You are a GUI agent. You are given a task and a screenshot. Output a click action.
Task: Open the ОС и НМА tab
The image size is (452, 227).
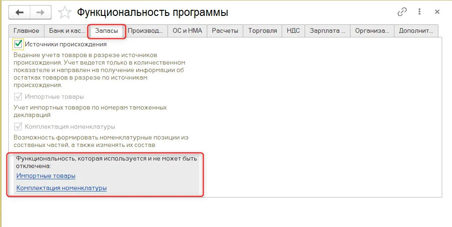(x=187, y=31)
